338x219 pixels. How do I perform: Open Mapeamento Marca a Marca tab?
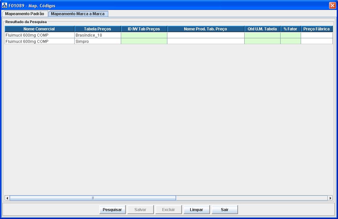(x=78, y=14)
